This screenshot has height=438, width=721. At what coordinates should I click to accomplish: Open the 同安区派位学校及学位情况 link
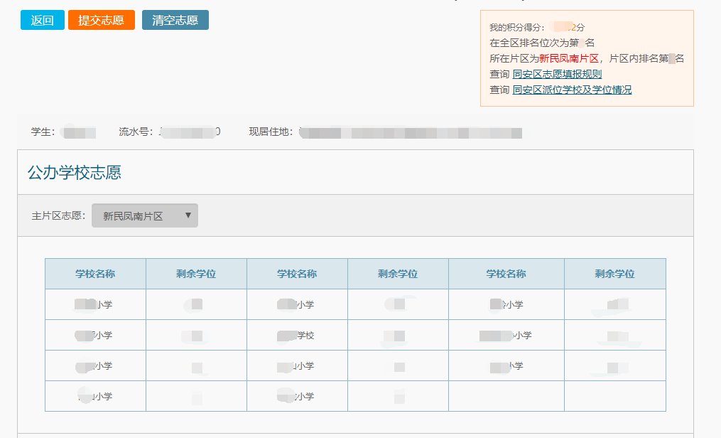coord(572,90)
